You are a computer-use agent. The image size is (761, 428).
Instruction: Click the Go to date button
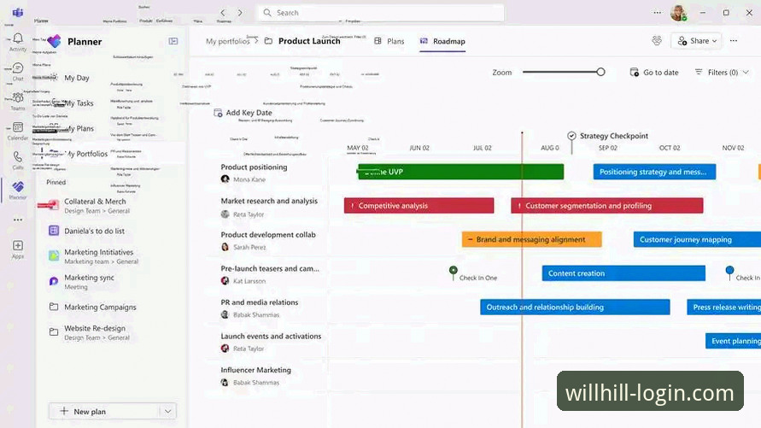pos(654,73)
